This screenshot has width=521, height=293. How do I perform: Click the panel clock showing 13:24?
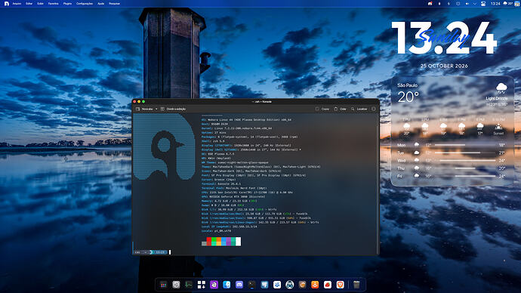(495, 4)
